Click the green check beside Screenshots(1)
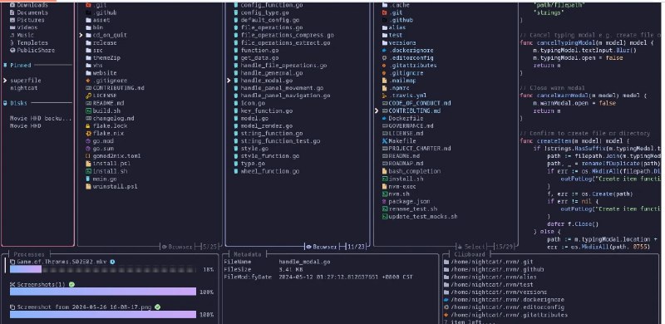665x324 pixels. pos(71,285)
